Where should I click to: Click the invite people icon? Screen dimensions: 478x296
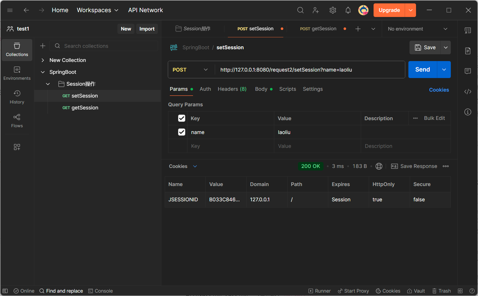(x=316, y=10)
